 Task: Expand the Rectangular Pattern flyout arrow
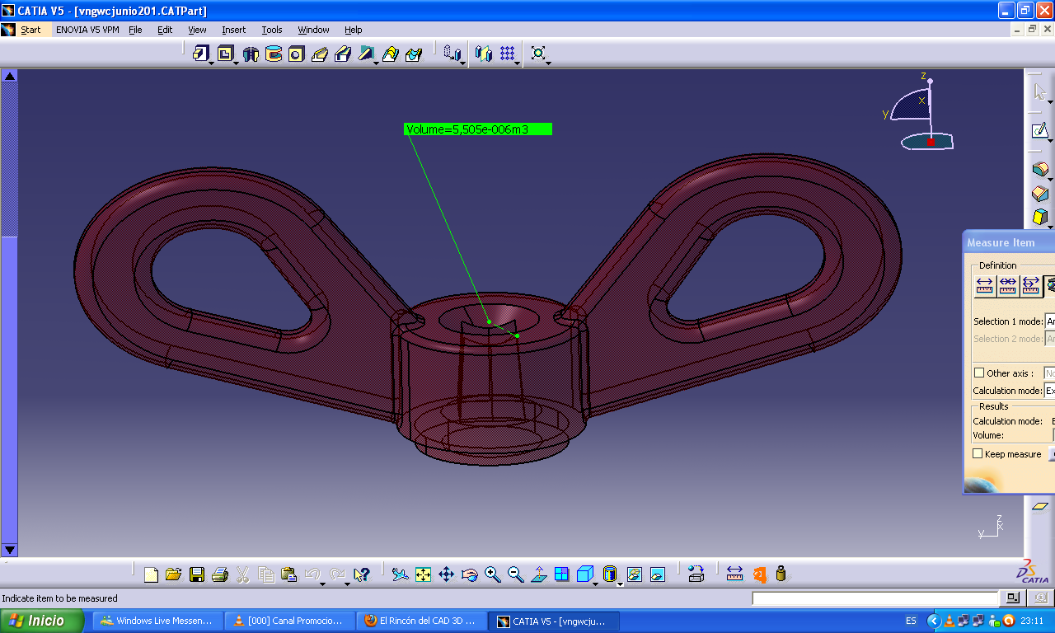(x=518, y=63)
